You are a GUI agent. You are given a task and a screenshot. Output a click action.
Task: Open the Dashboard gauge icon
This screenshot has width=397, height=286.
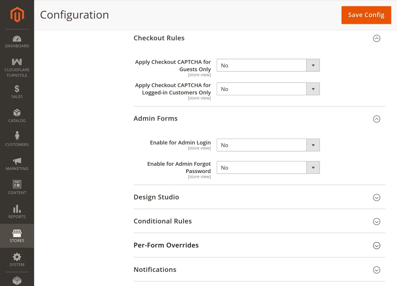17,39
